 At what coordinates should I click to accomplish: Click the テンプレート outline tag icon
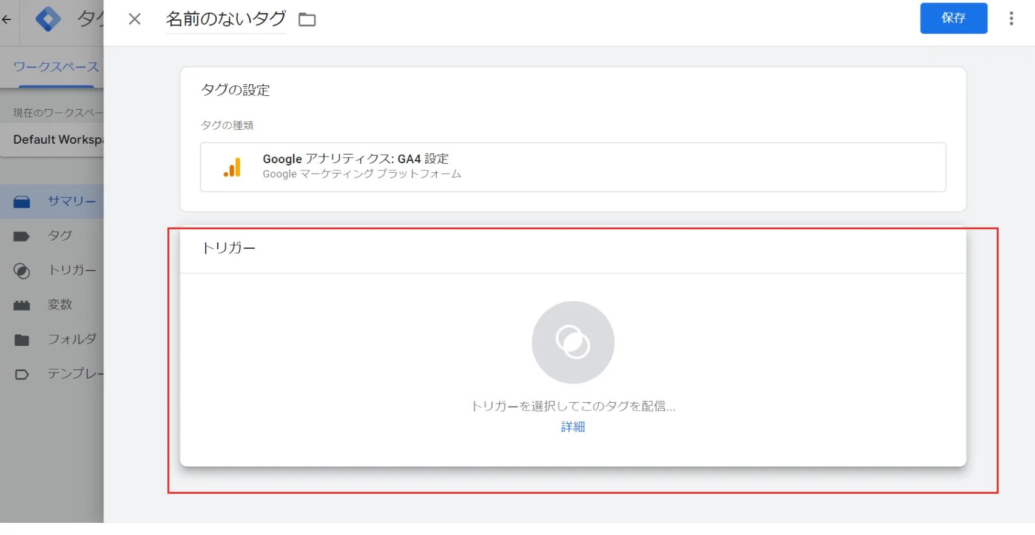[22, 374]
